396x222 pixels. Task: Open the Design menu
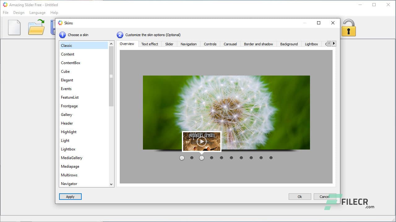[x=19, y=13]
